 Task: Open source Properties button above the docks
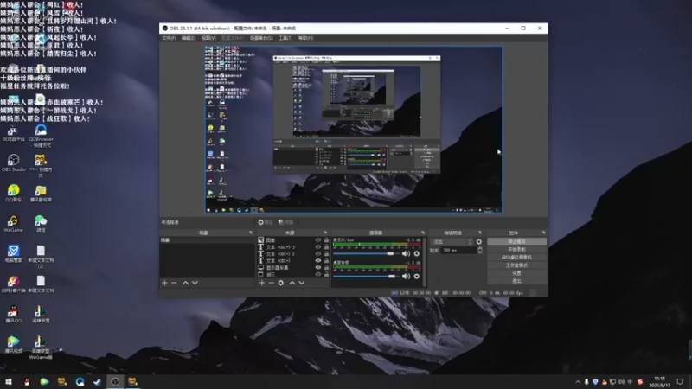click(266, 222)
